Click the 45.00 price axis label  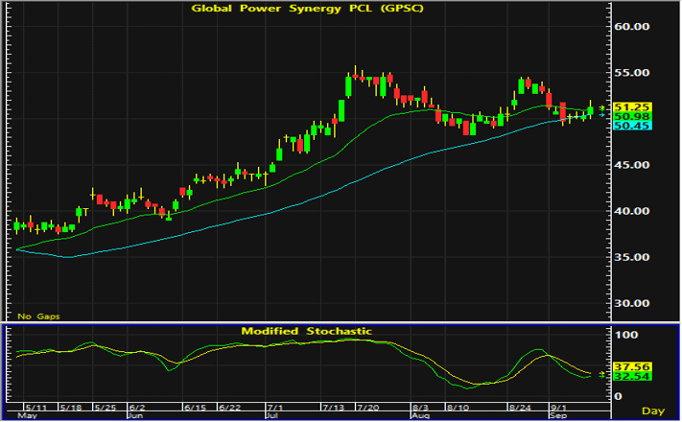pyautogui.click(x=631, y=165)
